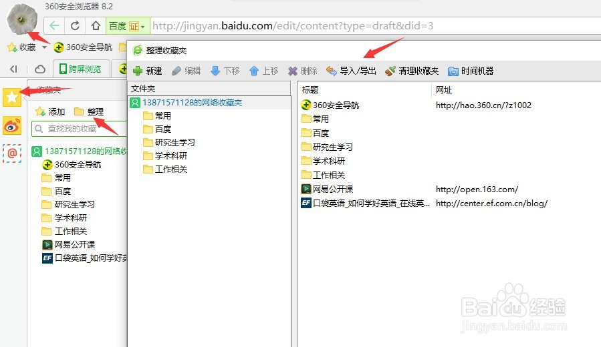Screen dimensions: 601x347
Task: Open 口袋英语 bookmark in sidebar list
Action: click(84, 258)
